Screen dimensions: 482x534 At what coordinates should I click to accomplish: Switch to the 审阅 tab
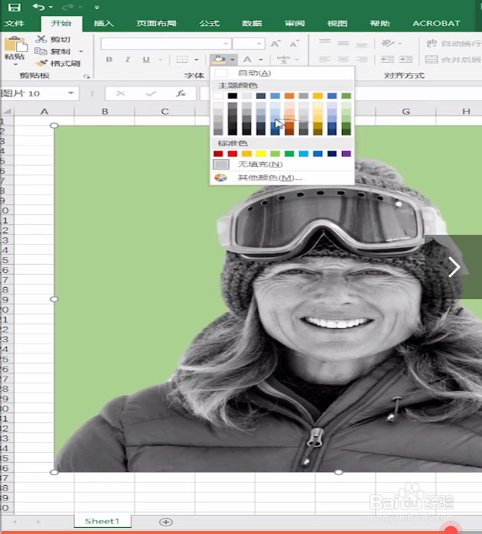pyautogui.click(x=295, y=24)
